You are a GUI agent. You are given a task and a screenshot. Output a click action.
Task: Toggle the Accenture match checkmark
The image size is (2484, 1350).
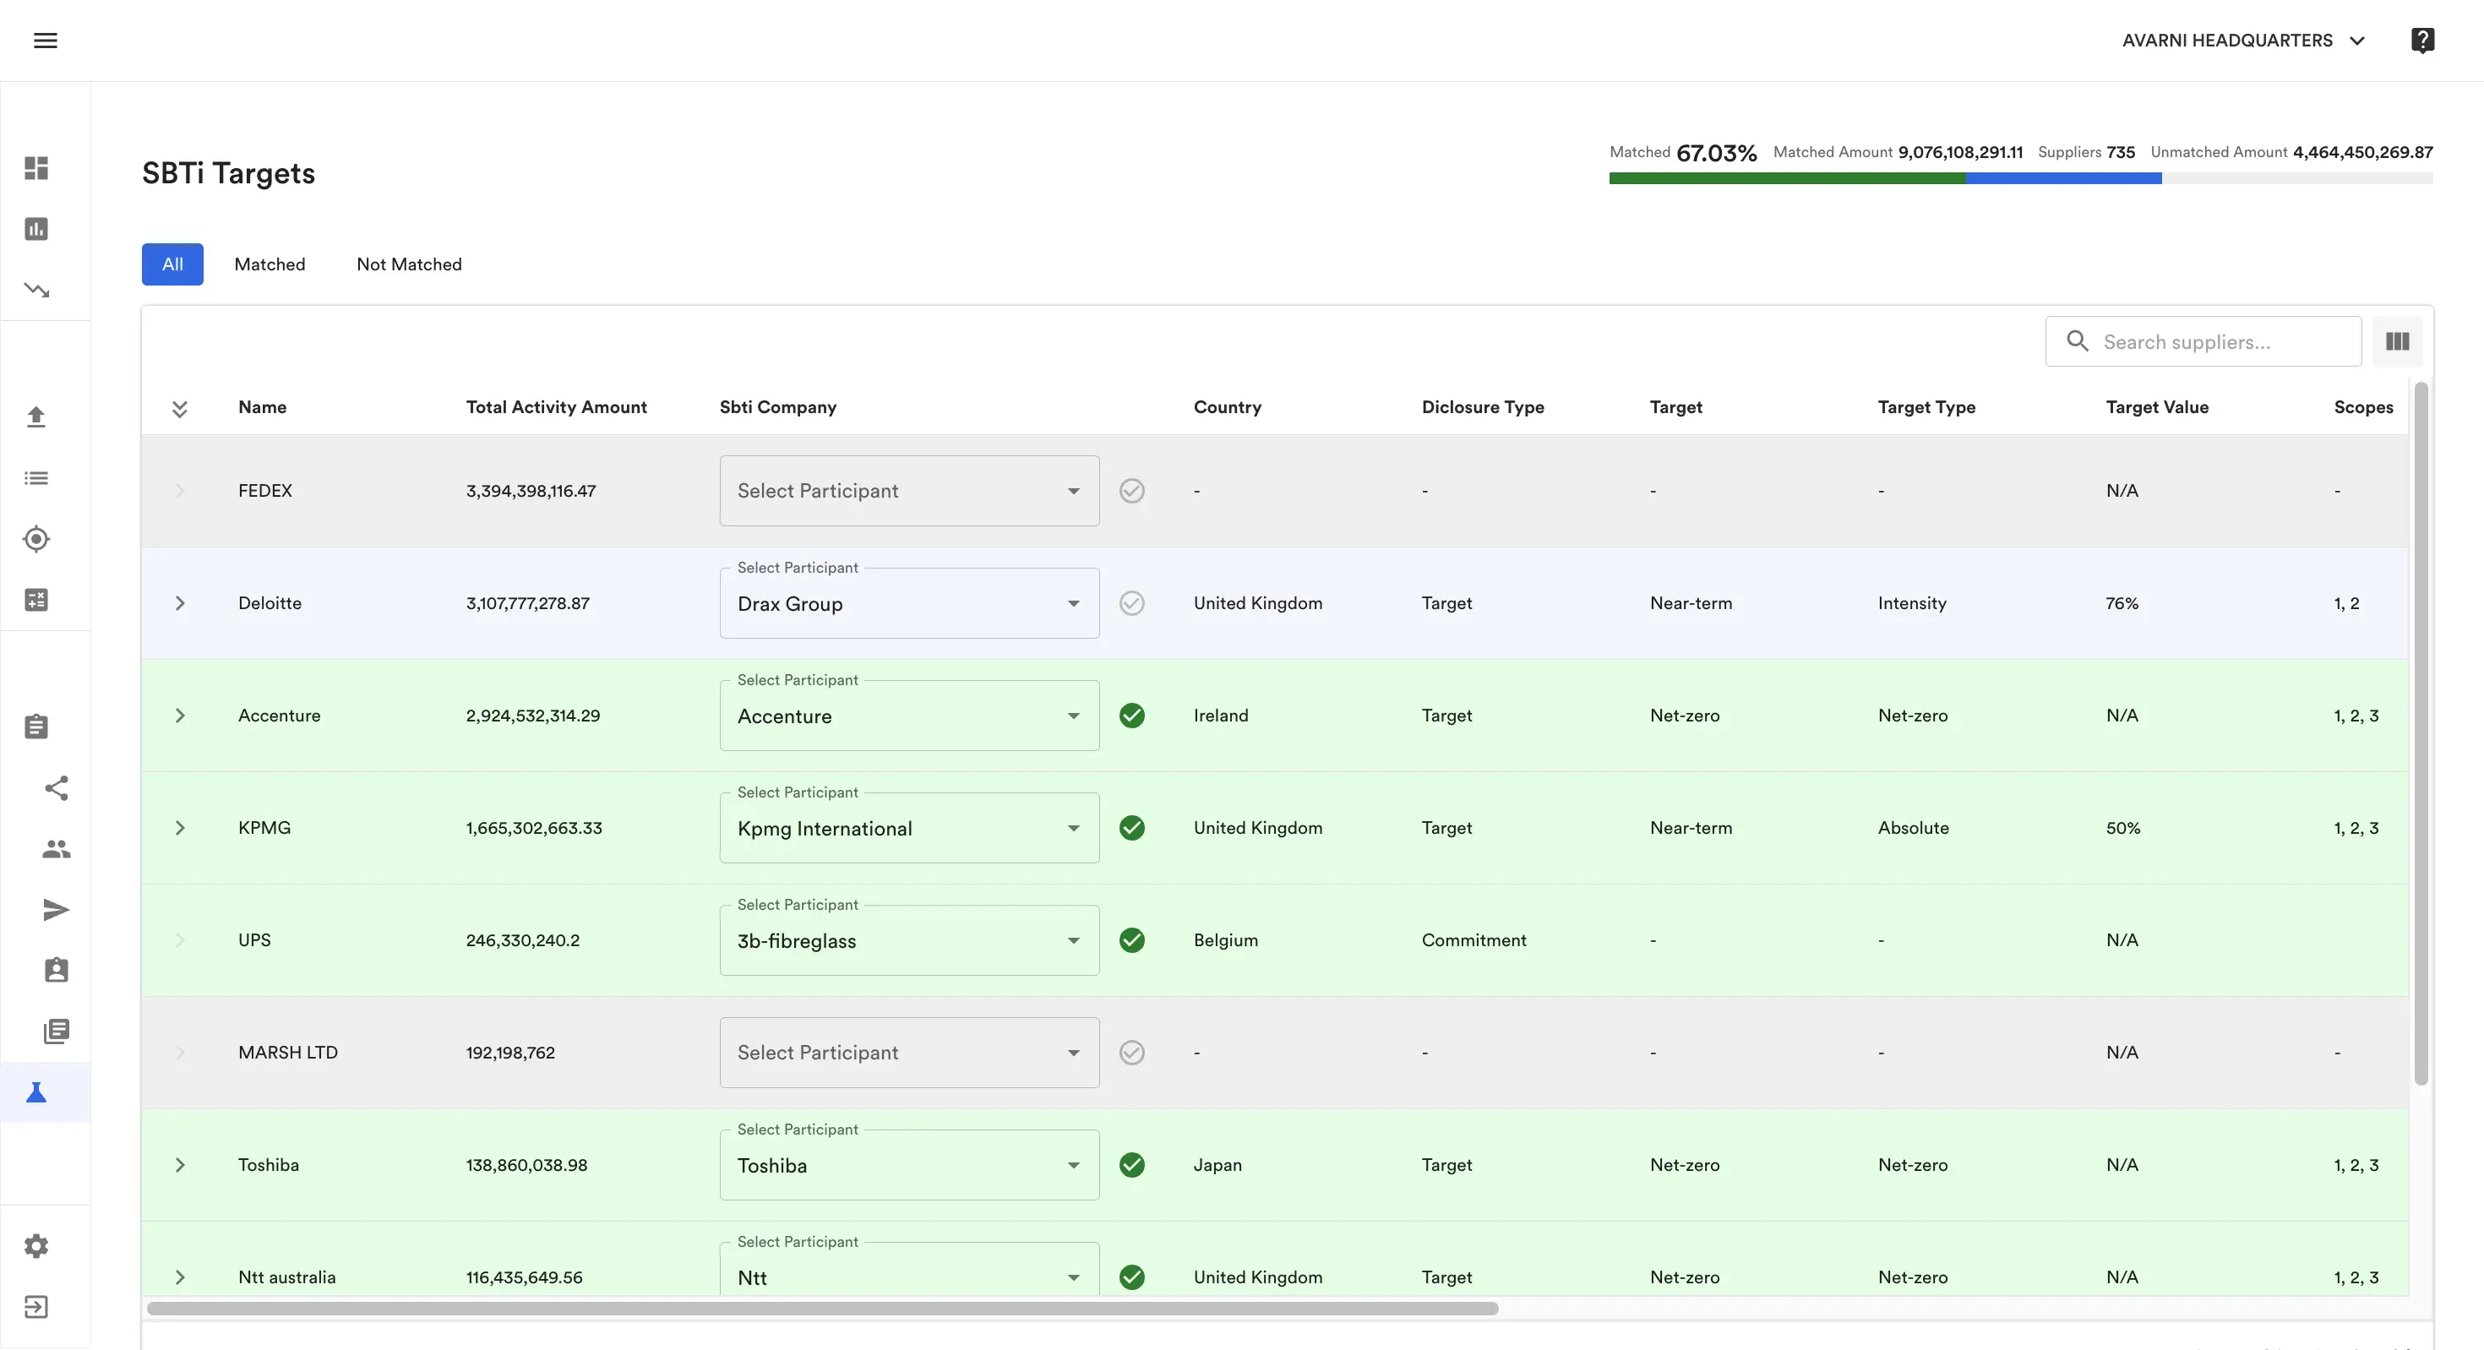click(x=1132, y=716)
